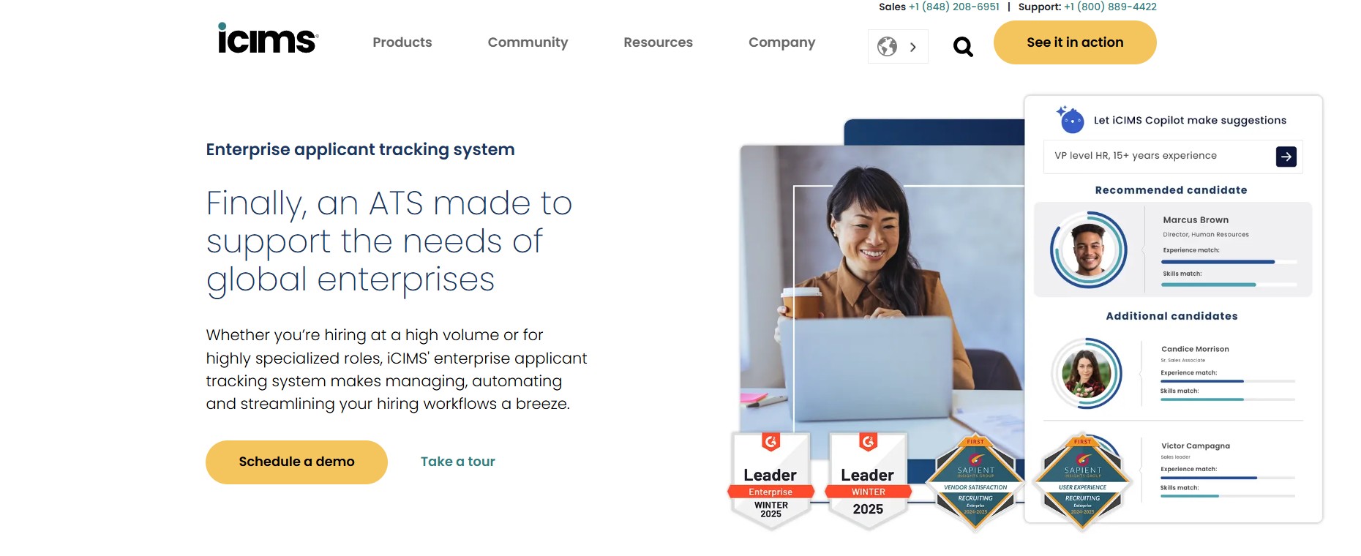Click the Enterprise applicant tracking system heading

tap(360, 149)
